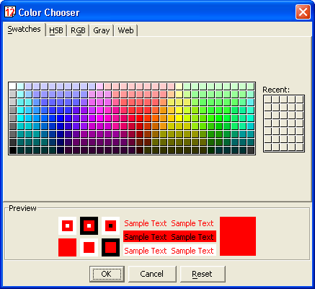Reset the color selection
This screenshot has width=315, height=289.
(202, 274)
